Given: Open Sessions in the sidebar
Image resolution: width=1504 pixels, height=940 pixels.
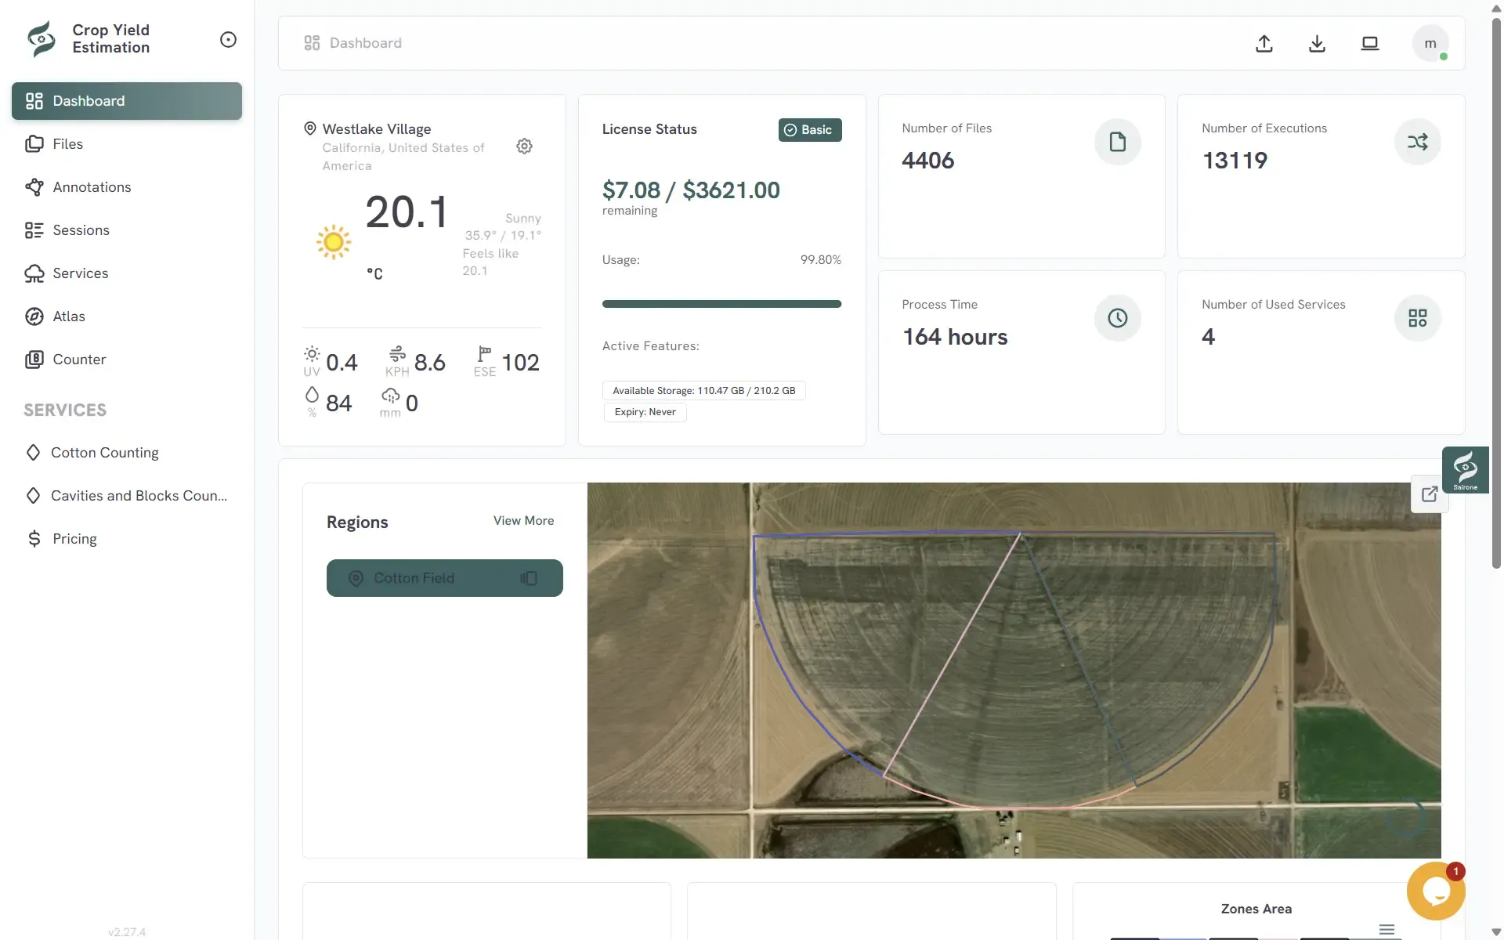Looking at the screenshot, I should click(x=127, y=230).
